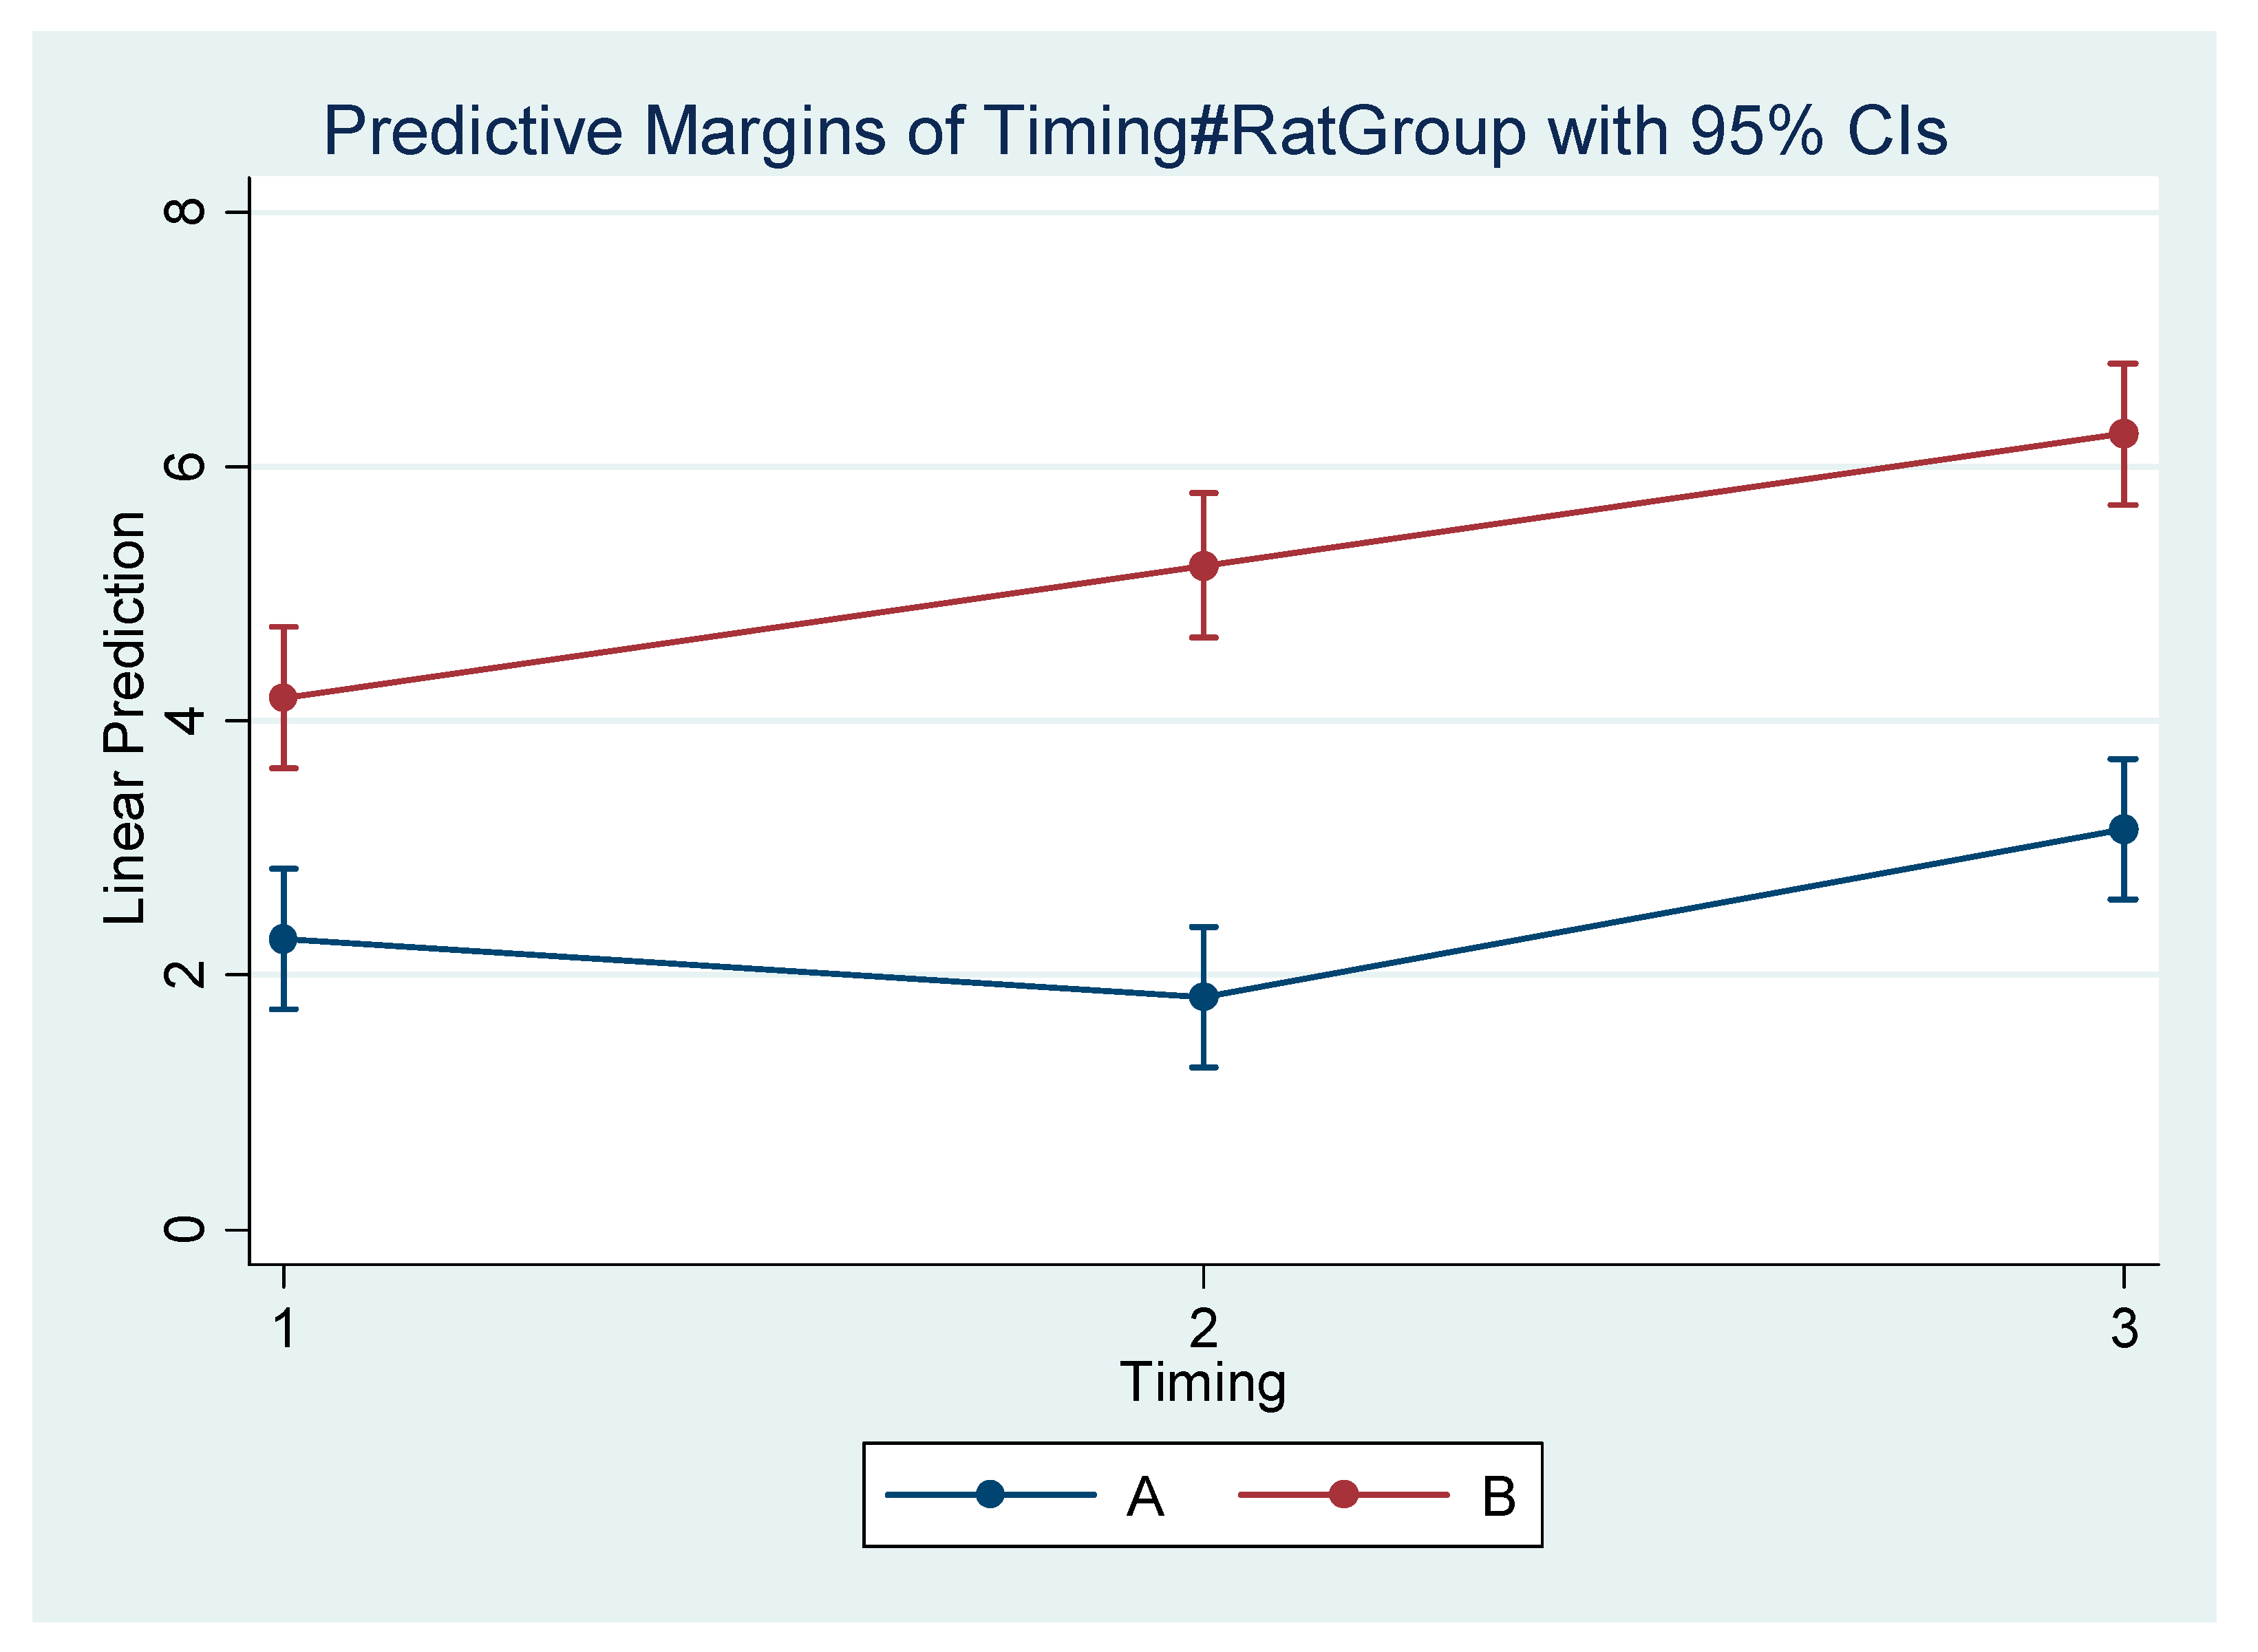Click the y-axis tick label 6
This screenshot has height=1652, width=2258.
185,466
